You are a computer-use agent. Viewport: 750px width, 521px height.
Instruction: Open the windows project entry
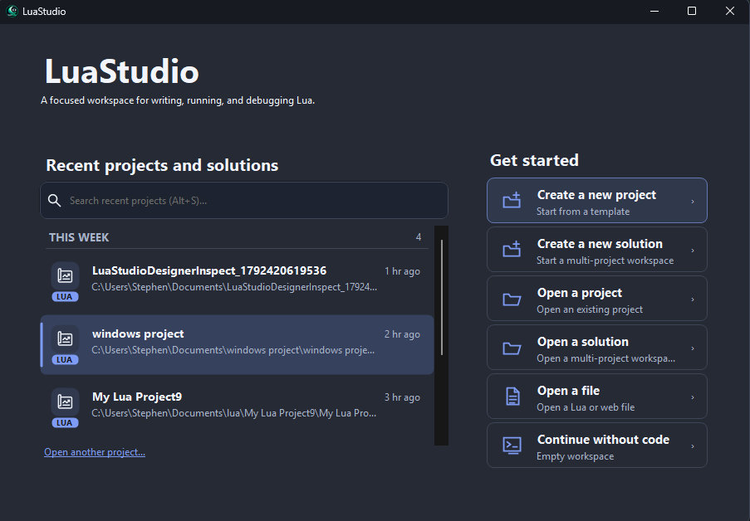238,344
